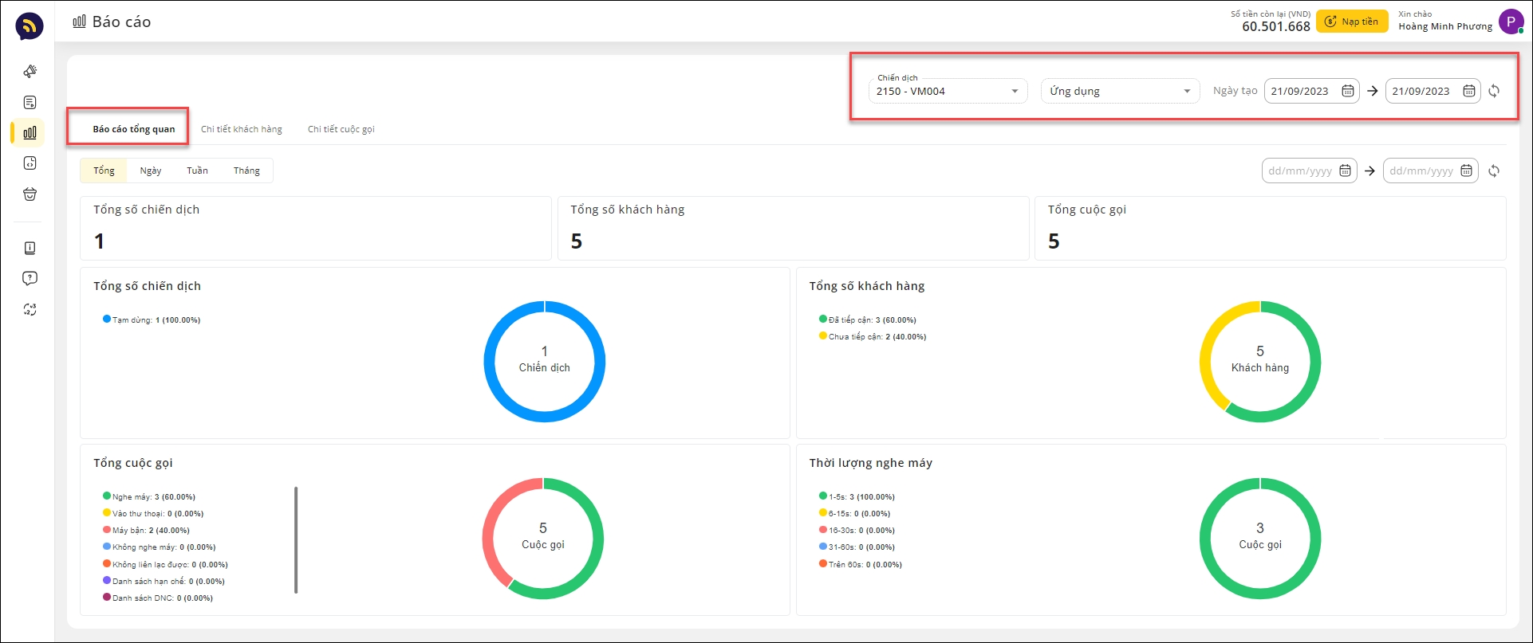
Task: Open the info guide book sidebar icon
Action: pos(30,249)
